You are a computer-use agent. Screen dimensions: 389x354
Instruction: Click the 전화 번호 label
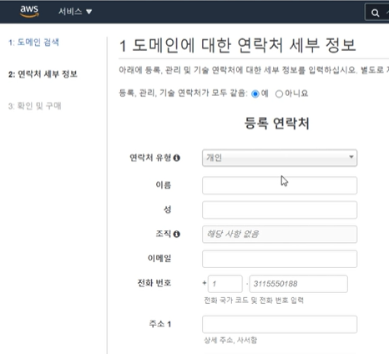[x=154, y=283]
